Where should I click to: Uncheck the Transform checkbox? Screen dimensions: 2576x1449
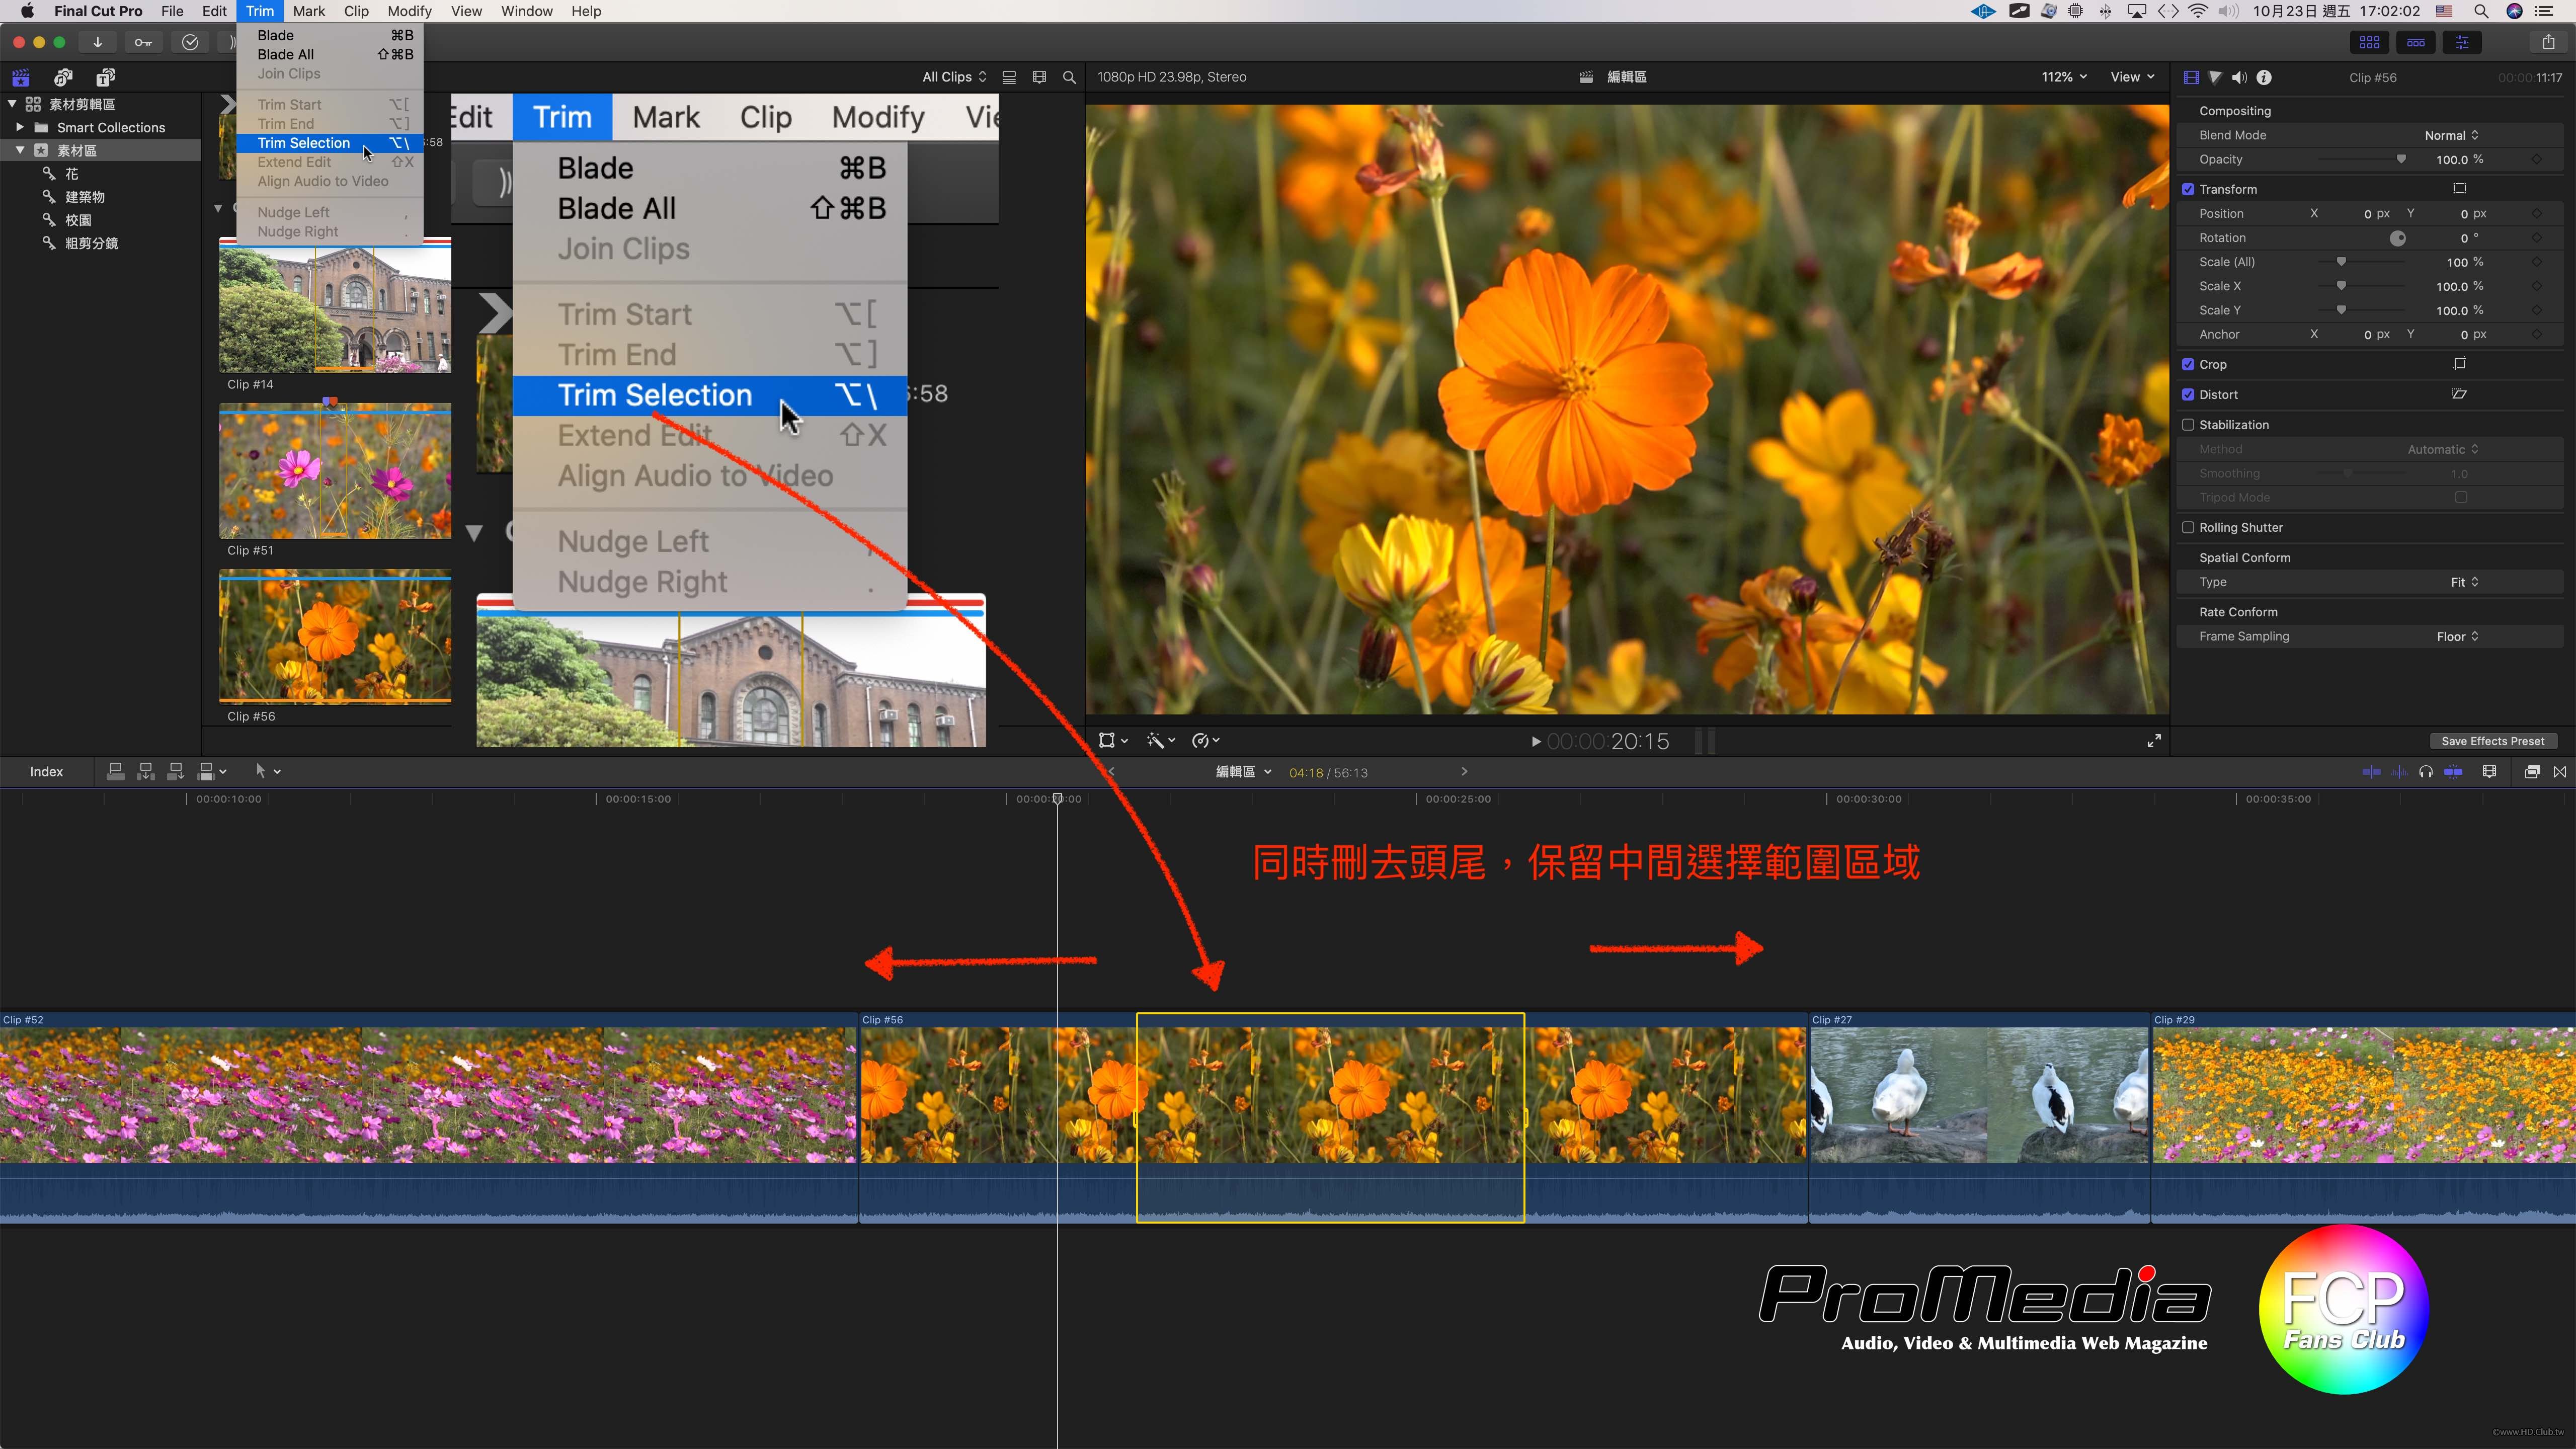point(2188,189)
